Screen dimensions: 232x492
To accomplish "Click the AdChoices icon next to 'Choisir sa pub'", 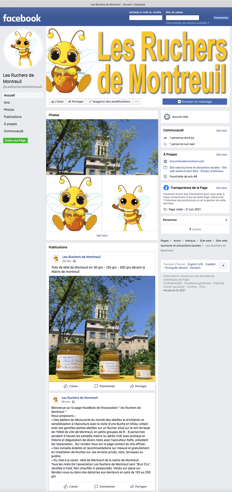I will [183, 287].
